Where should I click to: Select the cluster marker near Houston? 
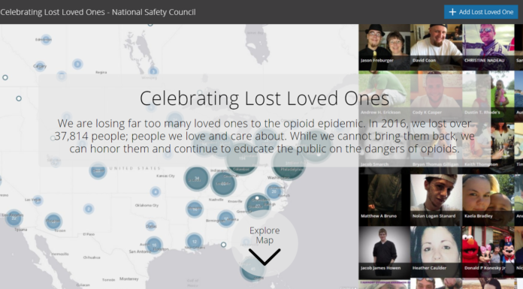tap(154, 245)
